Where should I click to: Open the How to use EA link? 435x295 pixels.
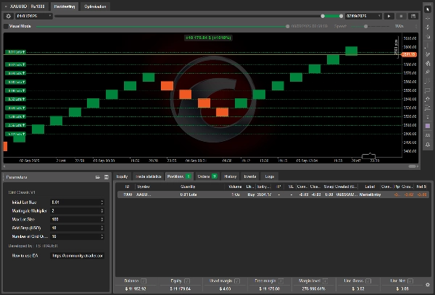click(77, 255)
